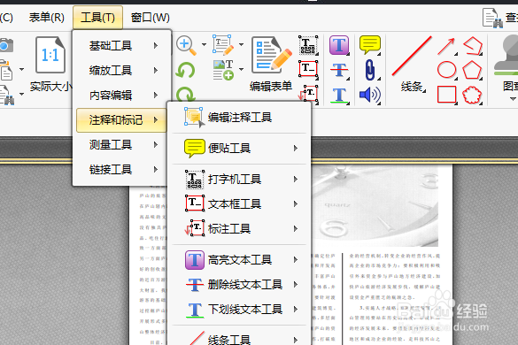Click the stamp tool icon
Screen dimensions: 518x345
tap(506, 56)
